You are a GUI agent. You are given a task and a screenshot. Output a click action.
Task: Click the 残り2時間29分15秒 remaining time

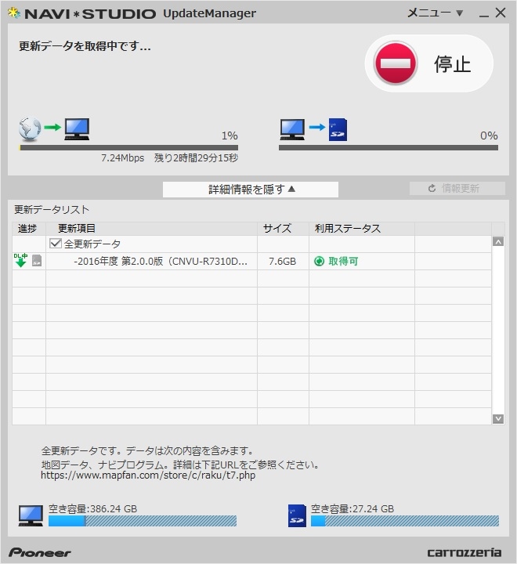(196, 158)
